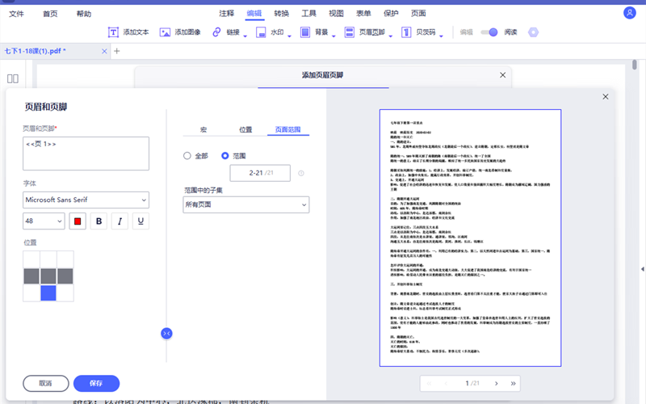Click the 取消 button
The image size is (646, 404).
coord(45,383)
